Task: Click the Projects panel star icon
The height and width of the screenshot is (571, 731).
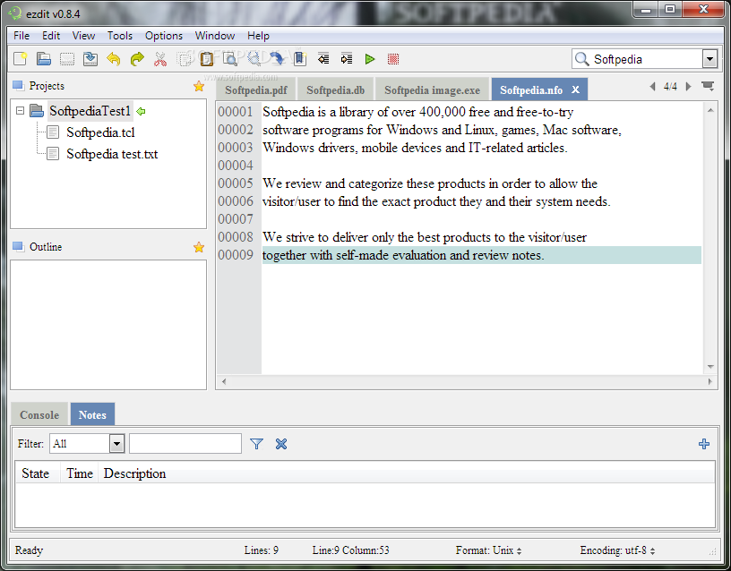Action: click(199, 86)
